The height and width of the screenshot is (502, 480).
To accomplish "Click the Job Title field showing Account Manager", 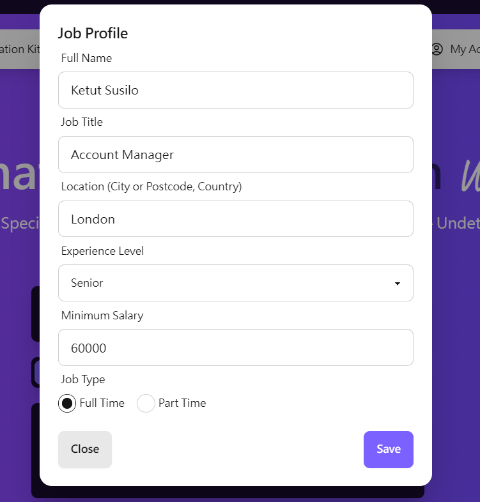I will pyautogui.click(x=236, y=155).
